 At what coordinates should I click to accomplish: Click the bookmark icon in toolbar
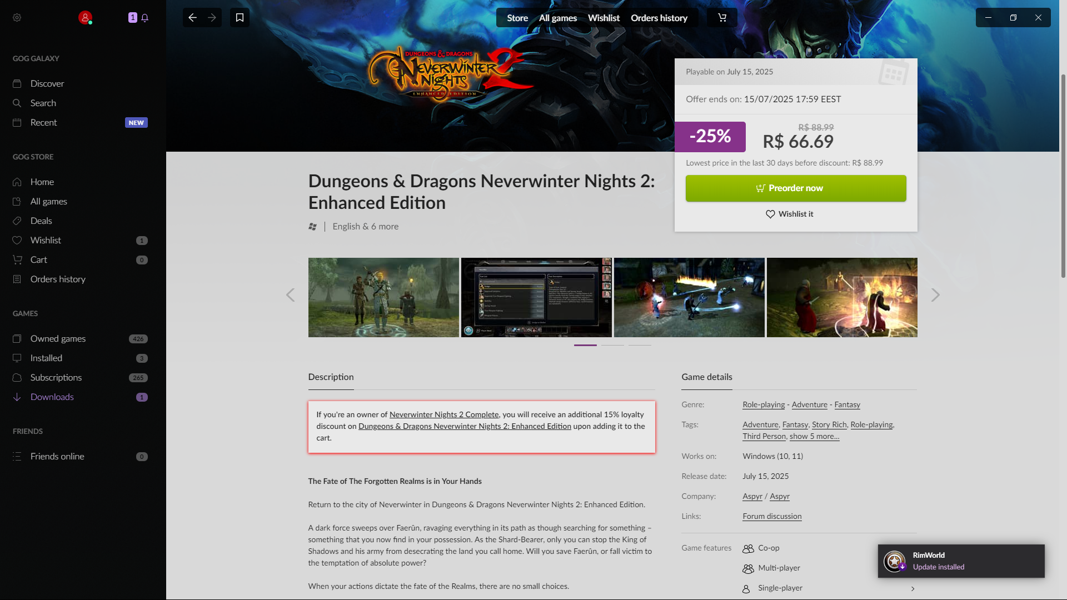point(240,18)
